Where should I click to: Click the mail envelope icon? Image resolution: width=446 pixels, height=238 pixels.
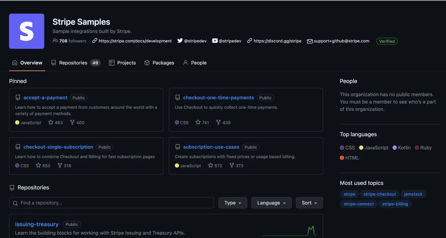point(310,41)
